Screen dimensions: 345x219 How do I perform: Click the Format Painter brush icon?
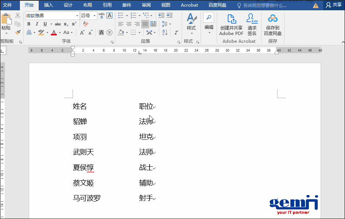18,32
